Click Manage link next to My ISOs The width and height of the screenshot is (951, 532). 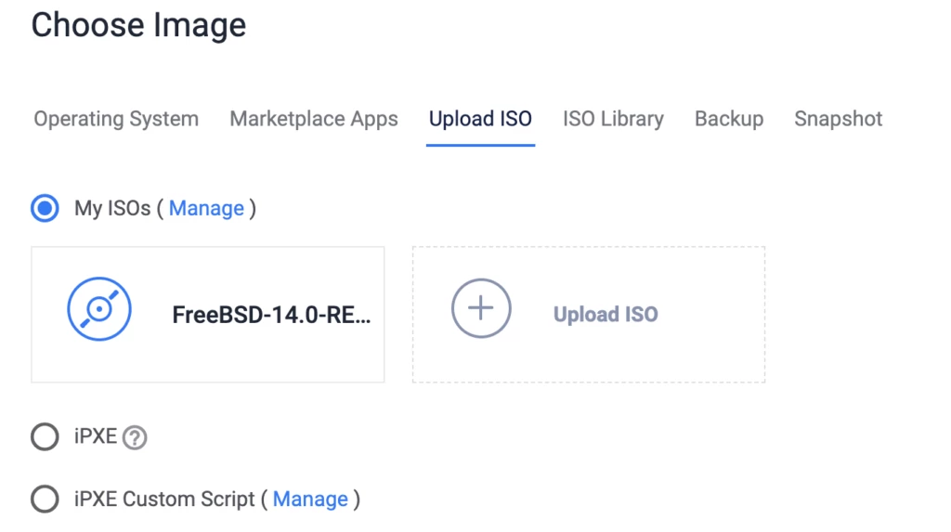pyautogui.click(x=206, y=208)
